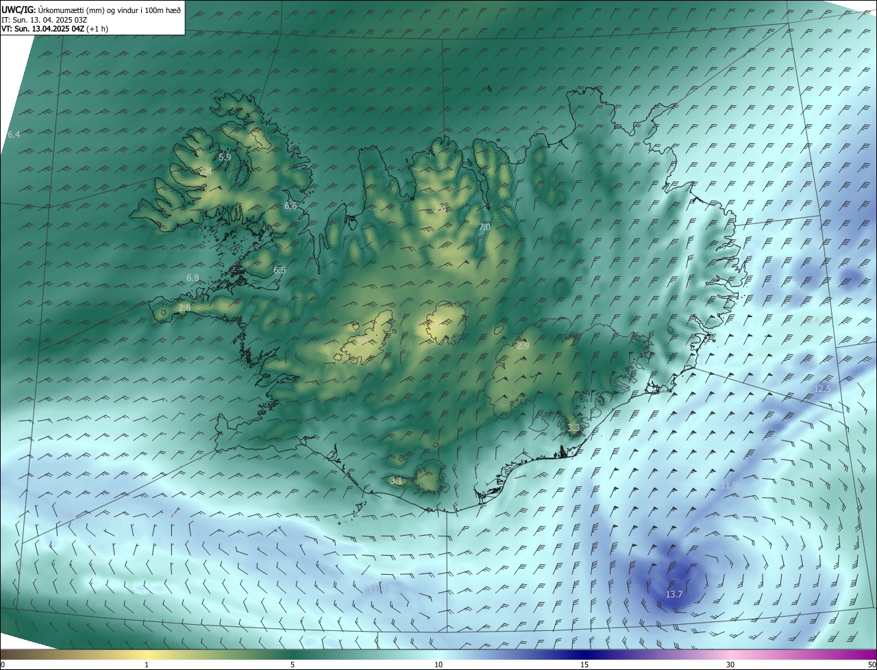Click the 6.6 value label
Image resolution: width=877 pixels, height=670 pixels.
point(291,206)
